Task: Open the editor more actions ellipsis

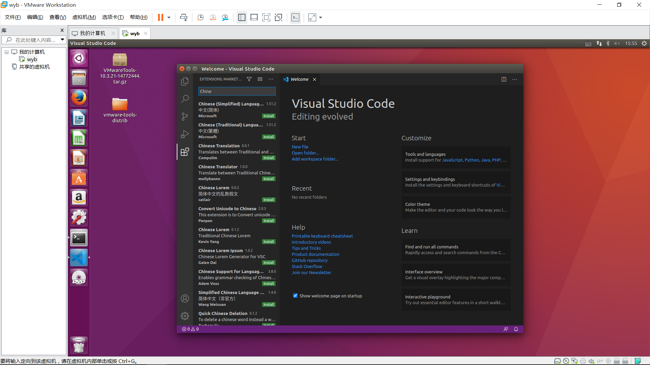Action: [x=515, y=79]
